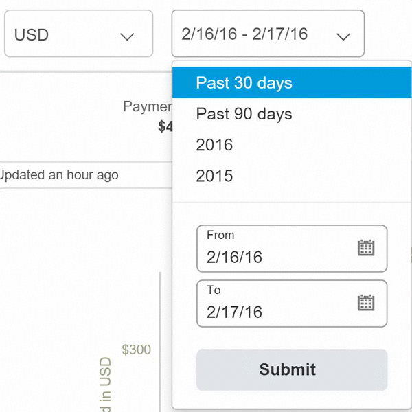This screenshot has width=412, height=412.
Task: Click the bold payment amount under Payments
Action: pyautogui.click(x=165, y=126)
